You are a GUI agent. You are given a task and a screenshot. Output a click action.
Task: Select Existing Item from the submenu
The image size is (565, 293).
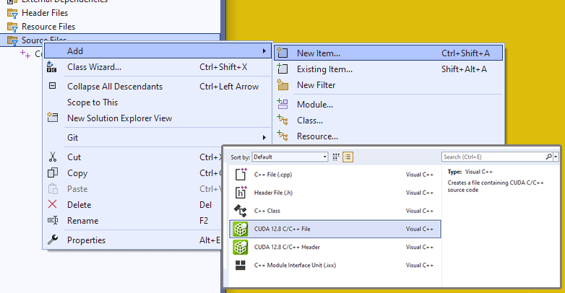[x=324, y=69]
